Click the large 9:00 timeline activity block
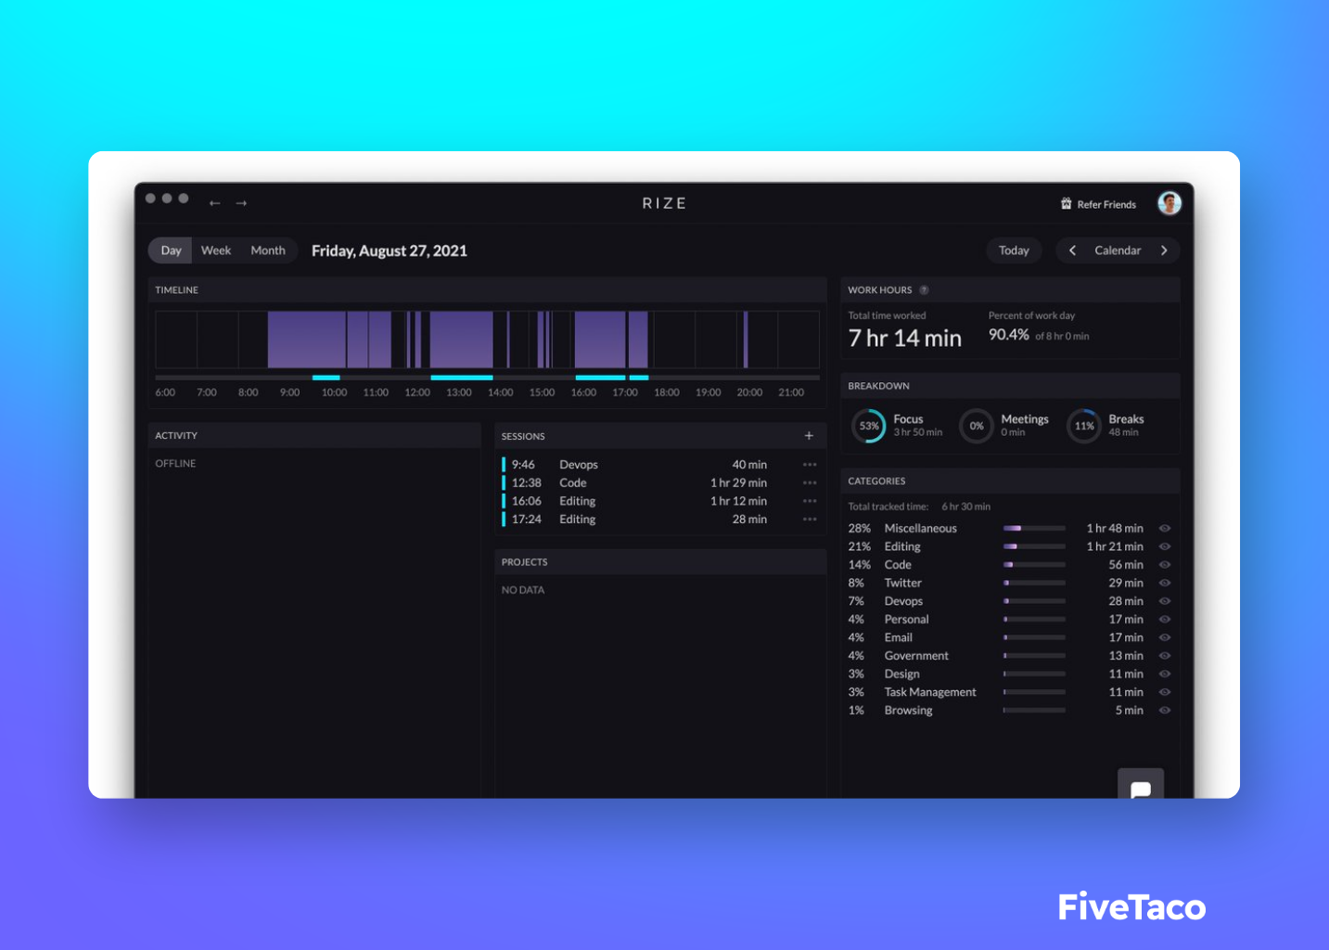The height and width of the screenshot is (950, 1329). 306,340
